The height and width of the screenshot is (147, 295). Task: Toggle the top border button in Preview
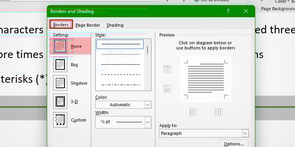click(x=167, y=69)
